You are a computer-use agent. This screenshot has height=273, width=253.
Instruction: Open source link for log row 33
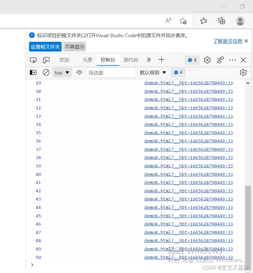click(x=188, y=116)
